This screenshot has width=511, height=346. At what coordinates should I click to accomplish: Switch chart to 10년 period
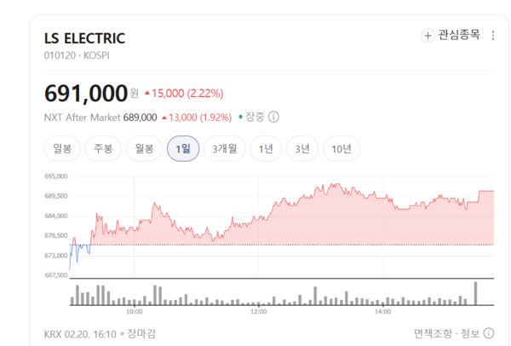pyautogui.click(x=342, y=149)
